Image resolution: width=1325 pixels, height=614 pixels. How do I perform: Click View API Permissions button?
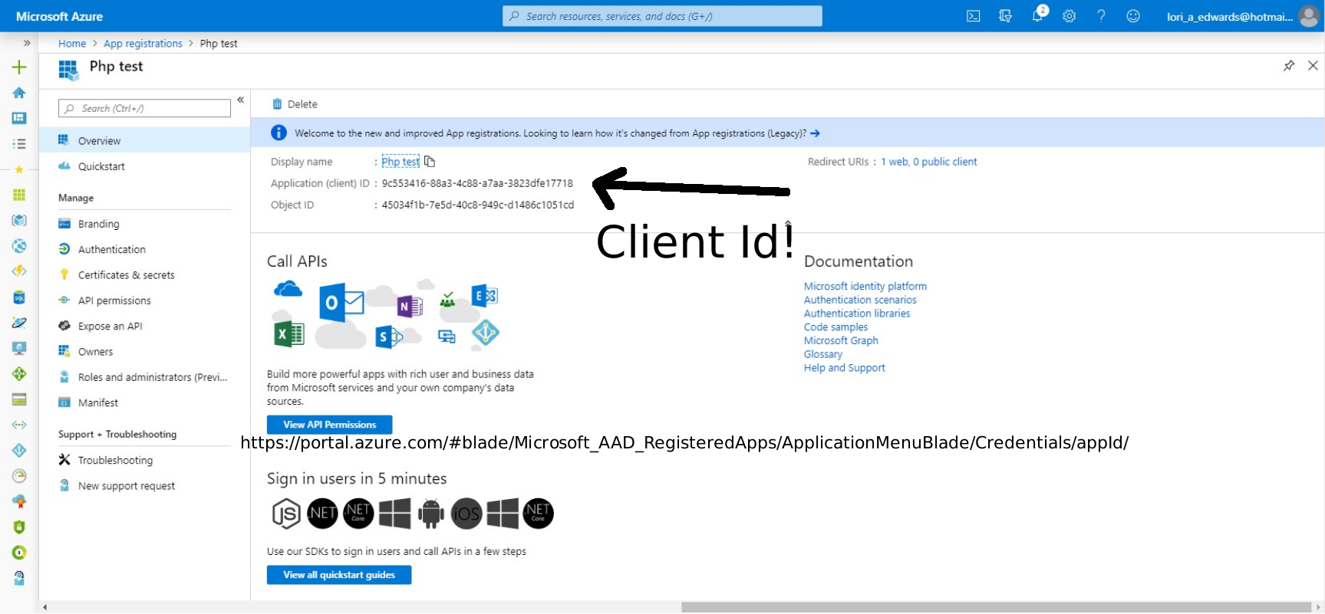[329, 425]
